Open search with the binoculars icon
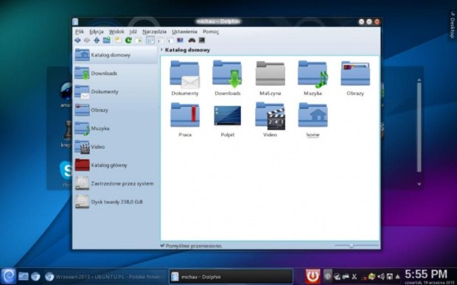 [192, 41]
